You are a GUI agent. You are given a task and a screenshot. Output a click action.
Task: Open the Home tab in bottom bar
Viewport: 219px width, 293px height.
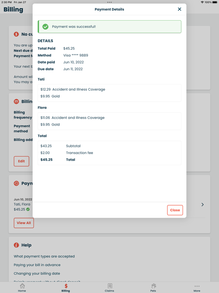[22, 287]
